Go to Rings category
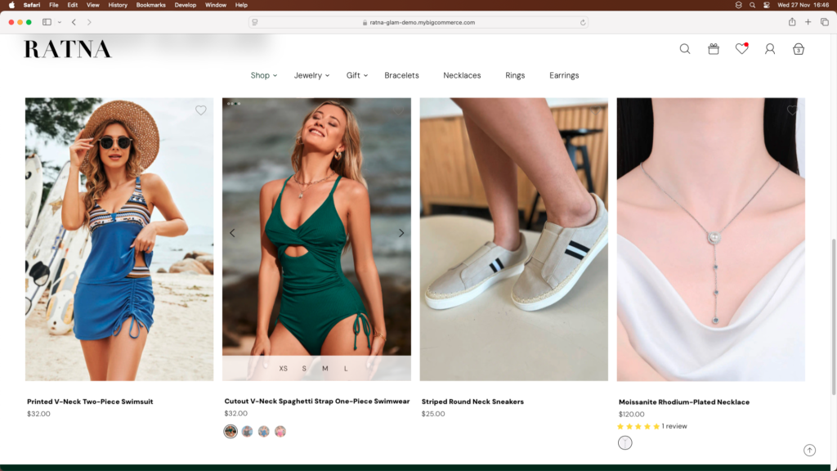837x471 pixels. coord(515,75)
